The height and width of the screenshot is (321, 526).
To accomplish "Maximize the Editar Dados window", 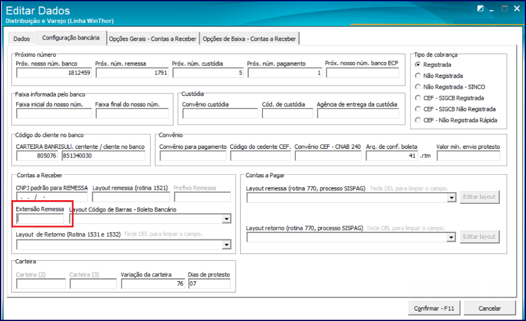I will [504, 9].
